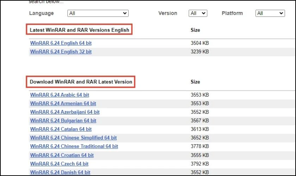Download WinRAR 6.24 English 32 bit
Screen dimensions: 296x176
(61, 52)
